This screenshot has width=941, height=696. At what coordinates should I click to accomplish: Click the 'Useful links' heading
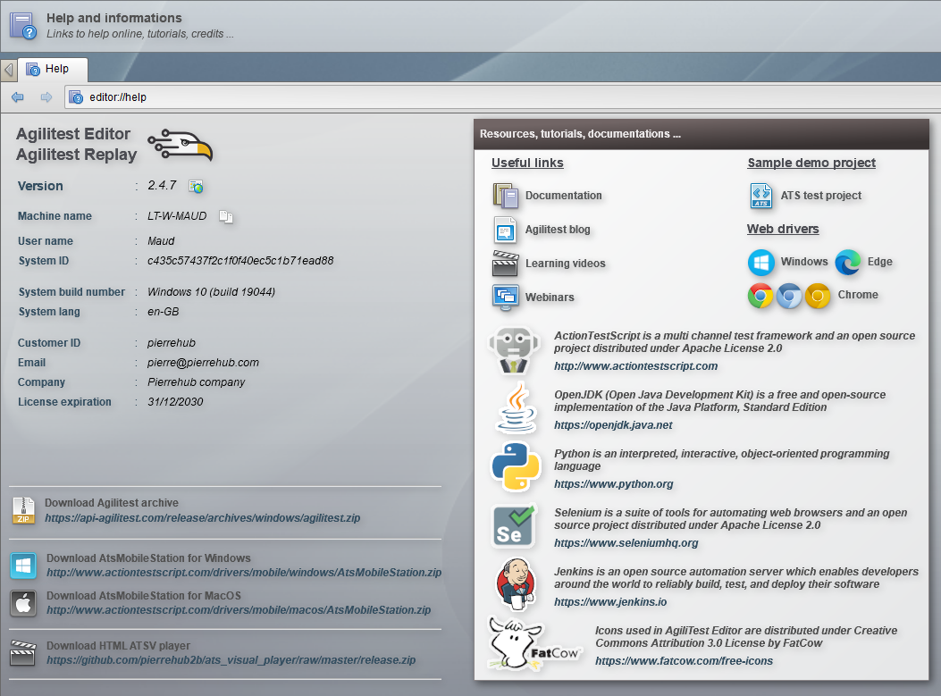coord(527,163)
